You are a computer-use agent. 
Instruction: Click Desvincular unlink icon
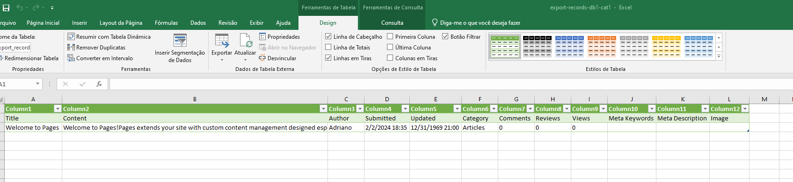(x=262, y=58)
